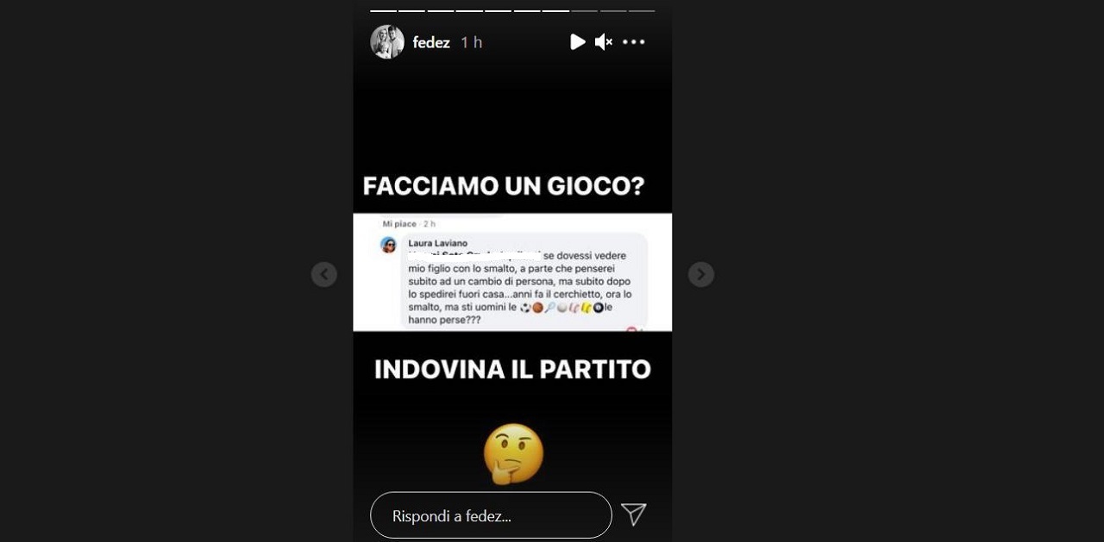The width and height of the screenshot is (1104, 542).
Task: Click the 'Mi piace' text in the screenshot
Action: click(x=399, y=224)
